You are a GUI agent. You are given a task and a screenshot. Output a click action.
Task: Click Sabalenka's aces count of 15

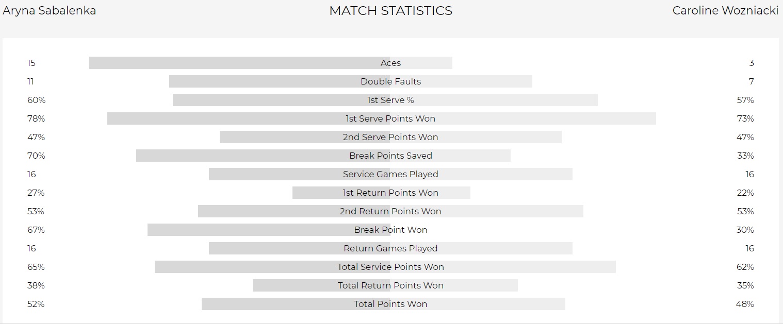point(31,63)
